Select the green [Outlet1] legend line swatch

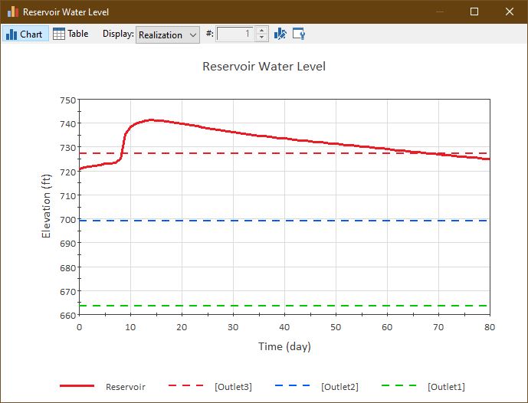pos(399,385)
